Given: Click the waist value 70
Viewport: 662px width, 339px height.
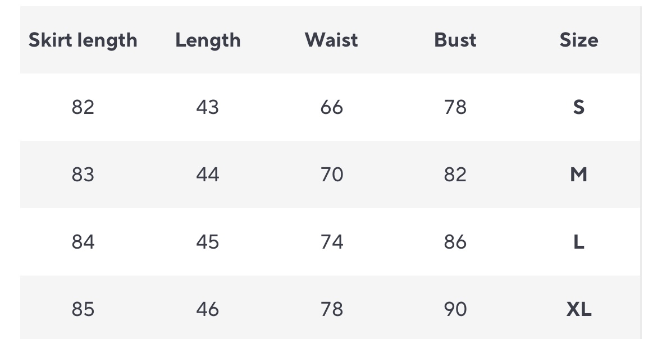Looking at the screenshot, I should (331, 175).
